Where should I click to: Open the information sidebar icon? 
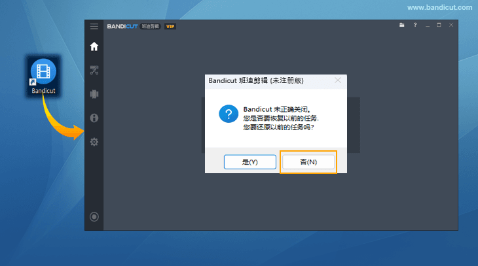point(94,118)
